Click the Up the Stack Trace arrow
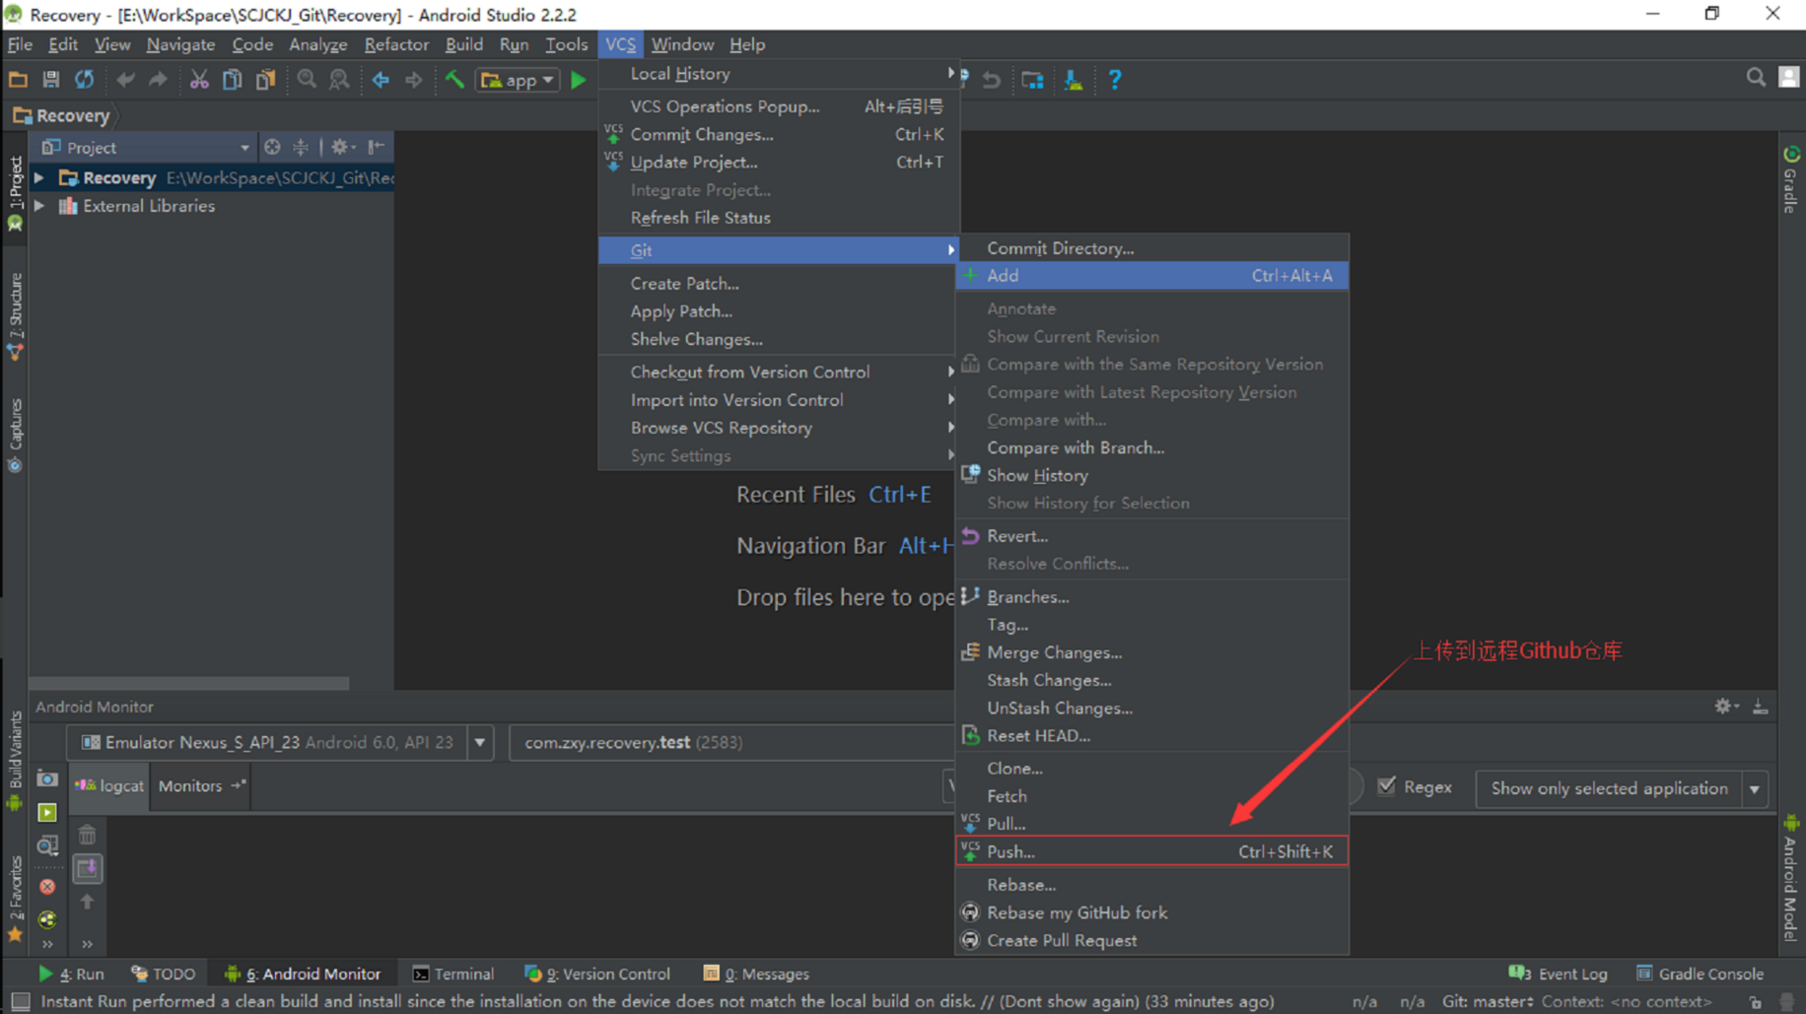Viewport: 1806px width, 1014px height. tap(87, 902)
